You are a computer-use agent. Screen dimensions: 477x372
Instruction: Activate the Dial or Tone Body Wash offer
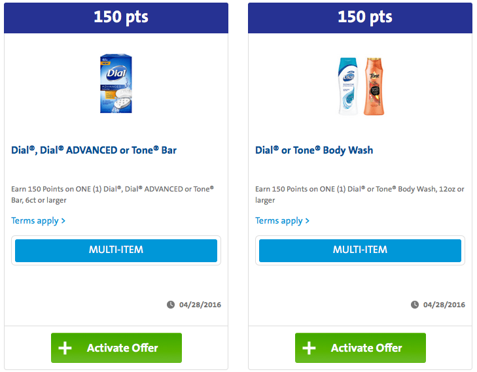[360, 348]
